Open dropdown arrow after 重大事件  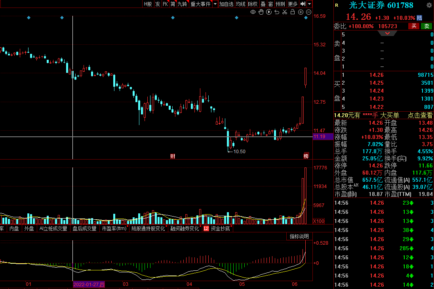[215, 4]
